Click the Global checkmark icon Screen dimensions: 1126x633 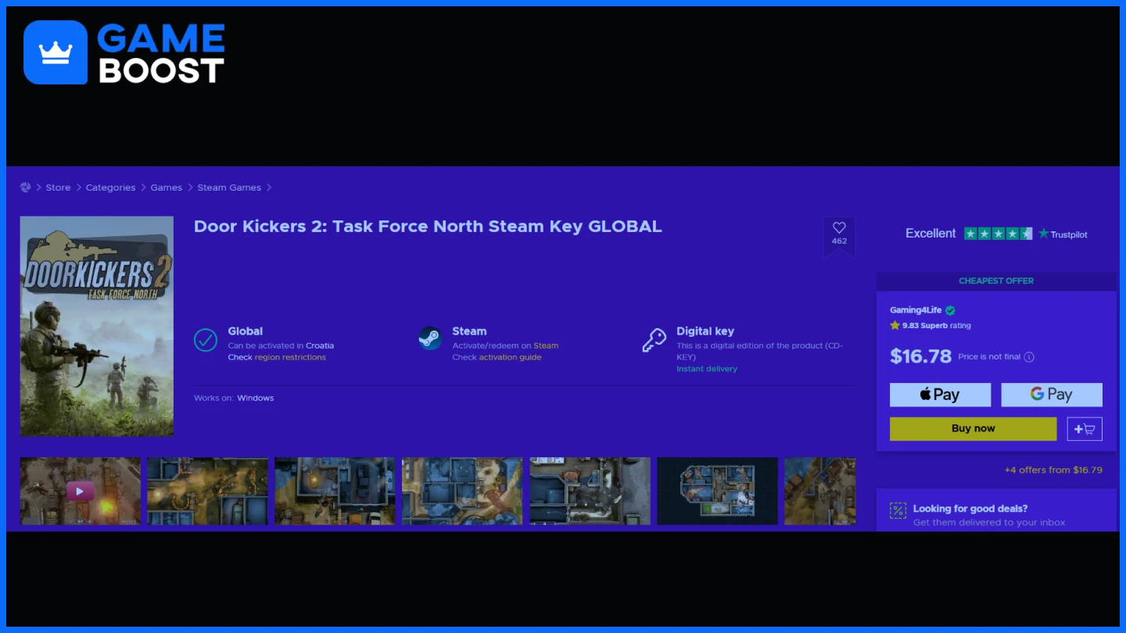pos(206,340)
